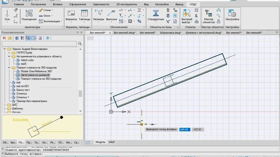This screenshot has height=157, width=280.
Task: Click the Помещение room tool
Action: tap(29, 16)
